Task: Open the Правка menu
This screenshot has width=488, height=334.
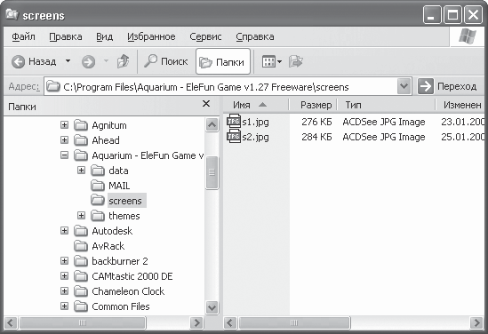Action: [x=66, y=36]
